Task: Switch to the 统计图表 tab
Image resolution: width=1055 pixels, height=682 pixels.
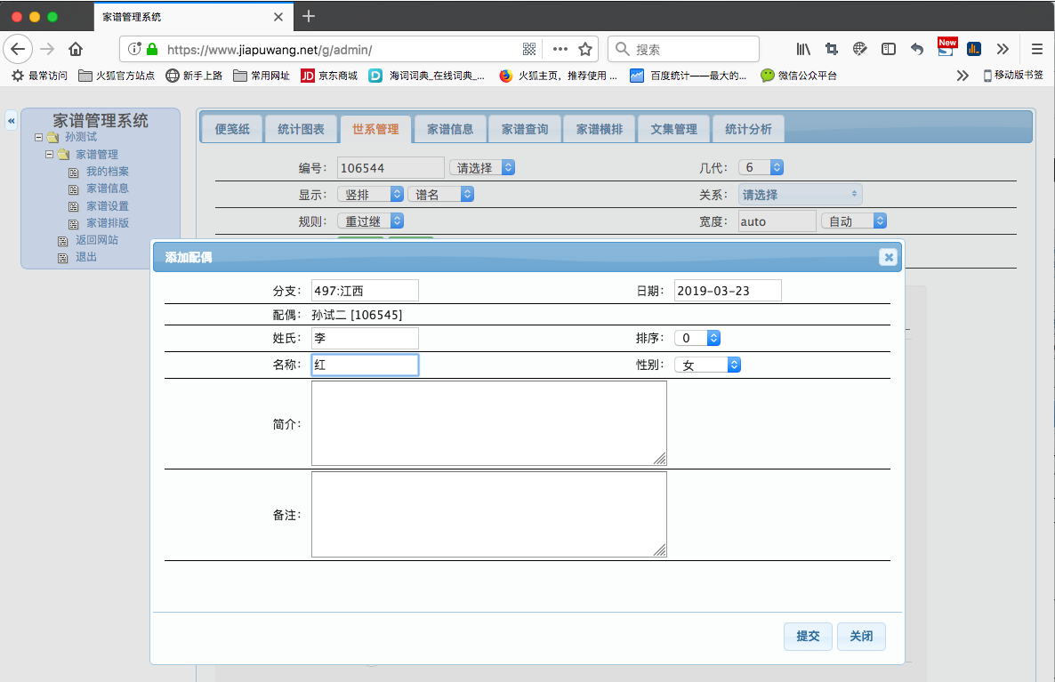Action: coord(301,129)
